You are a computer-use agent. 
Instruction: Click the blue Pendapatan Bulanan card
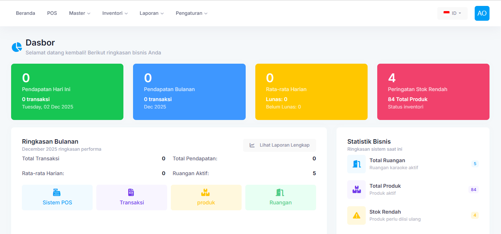189,92
